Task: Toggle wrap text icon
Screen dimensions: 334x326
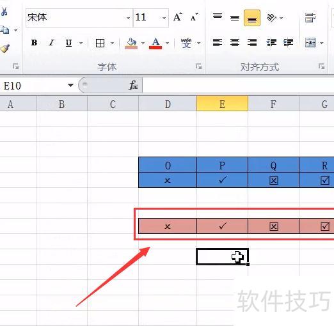Action: 310,18
